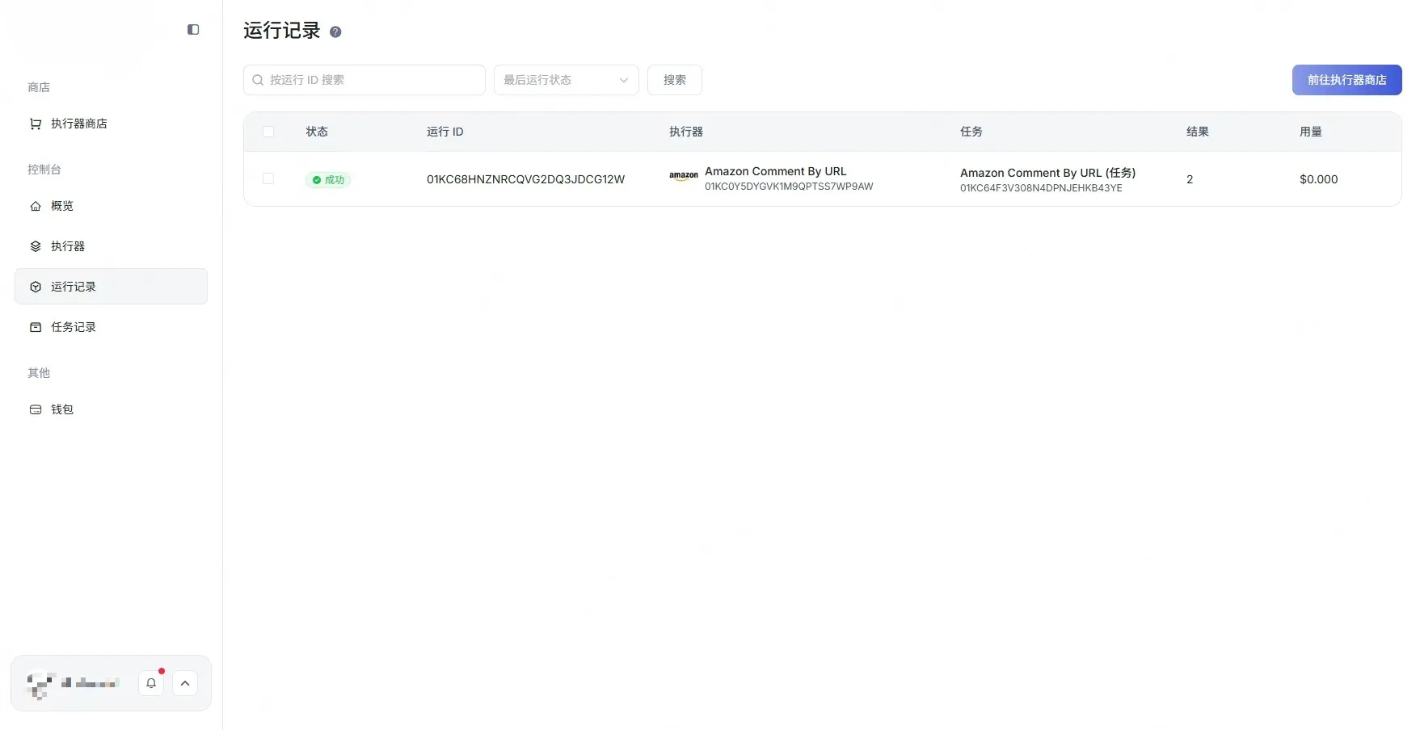Select 运行记录 in the sidebar
This screenshot has width=1420, height=730.
(x=74, y=287)
